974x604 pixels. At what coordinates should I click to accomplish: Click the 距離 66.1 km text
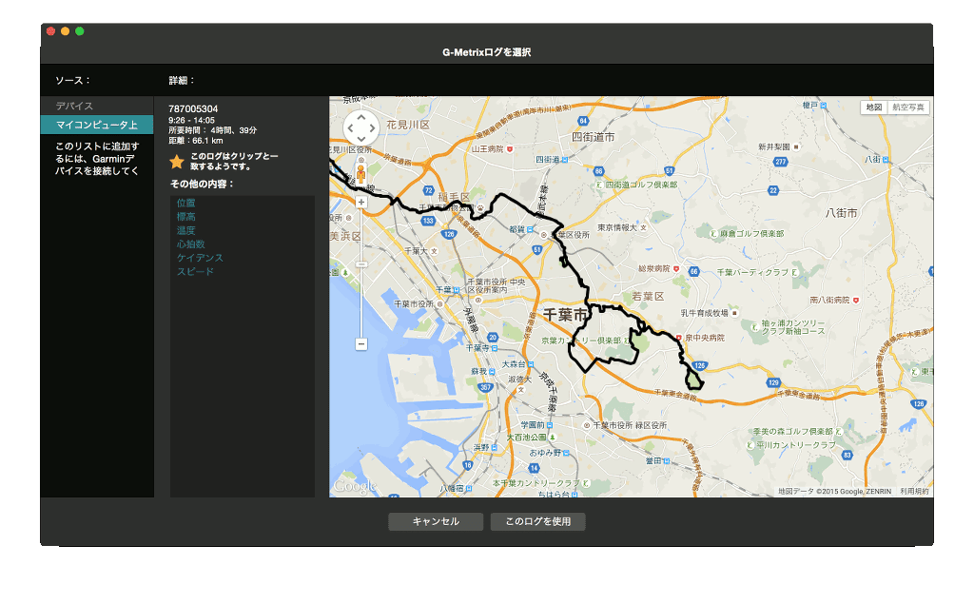(196, 141)
